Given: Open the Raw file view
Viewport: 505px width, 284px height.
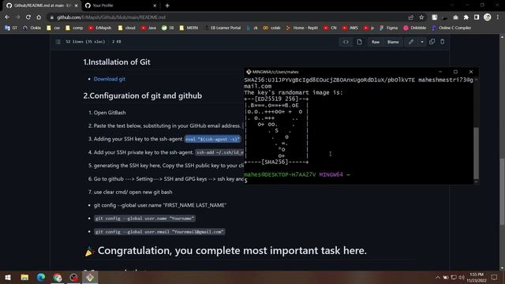Looking at the screenshot, I should point(376,42).
